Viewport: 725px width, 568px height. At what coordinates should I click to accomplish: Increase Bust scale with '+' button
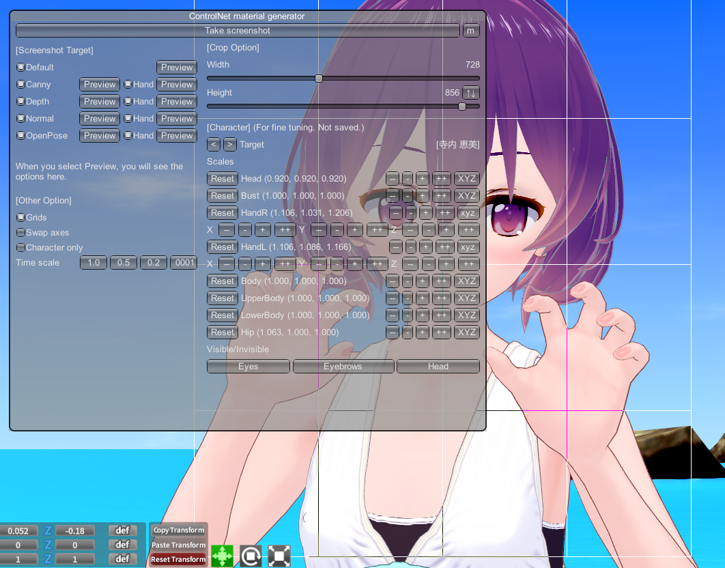coord(422,196)
